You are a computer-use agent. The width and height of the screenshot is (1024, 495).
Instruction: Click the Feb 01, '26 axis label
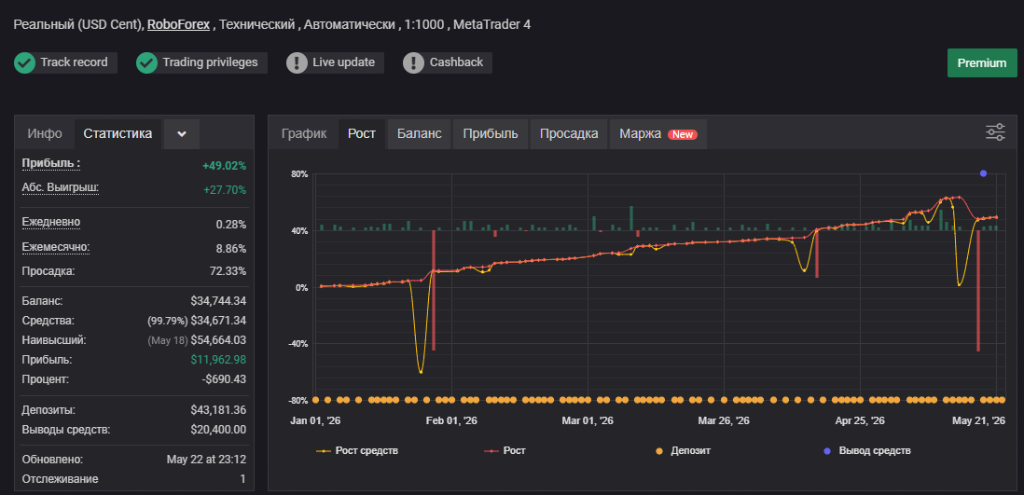pyautogui.click(x=451, y=421)
